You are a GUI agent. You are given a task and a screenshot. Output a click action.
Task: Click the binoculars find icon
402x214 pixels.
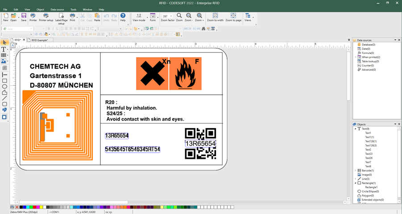click(203, 28)
